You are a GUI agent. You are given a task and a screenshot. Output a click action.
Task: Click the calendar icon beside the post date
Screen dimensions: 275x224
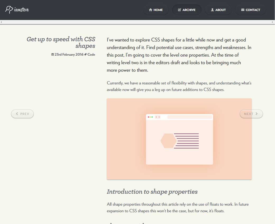(53, 55)
